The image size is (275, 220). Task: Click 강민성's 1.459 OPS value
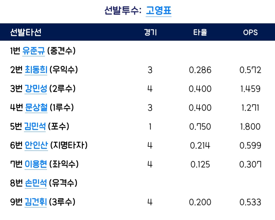click(x=250, y=89)
